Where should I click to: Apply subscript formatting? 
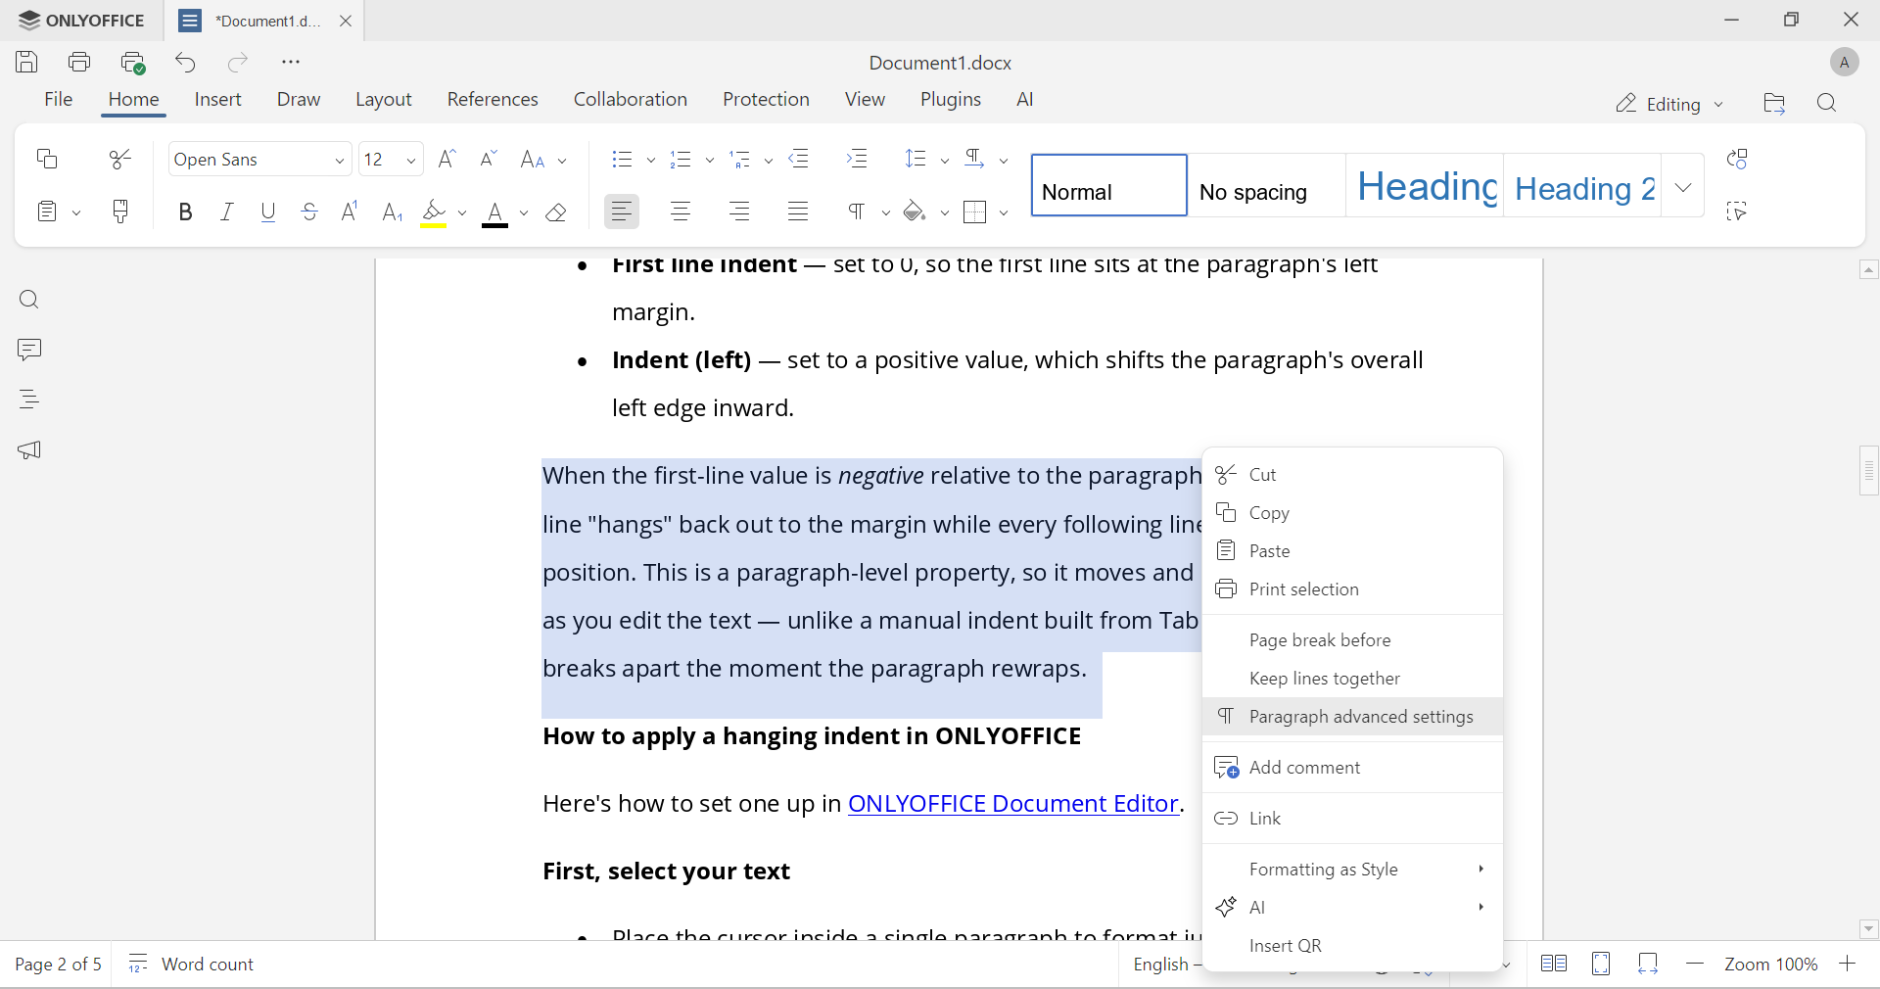[x=392, y=212]
